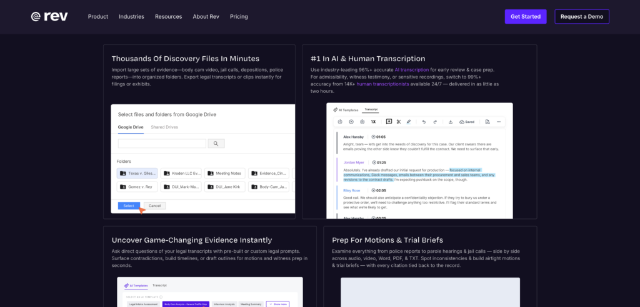Open the Product menu
Screen dimensions: 640x307
[98, 17]
